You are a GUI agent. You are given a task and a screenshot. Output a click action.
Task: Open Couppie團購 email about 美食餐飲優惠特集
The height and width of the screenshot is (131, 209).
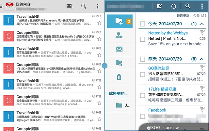point(52,101)
